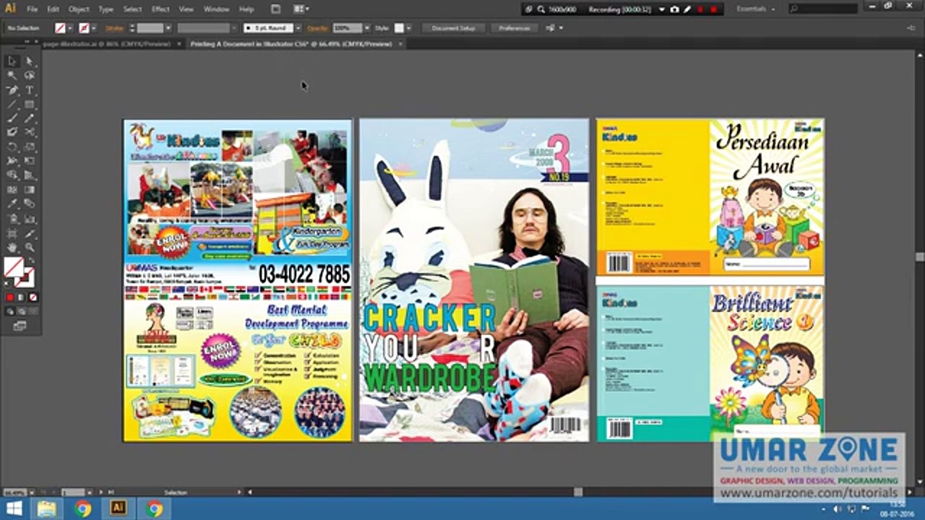Click the Preferences button
This screenshot has width=925, height=520.
coord(515,28)
